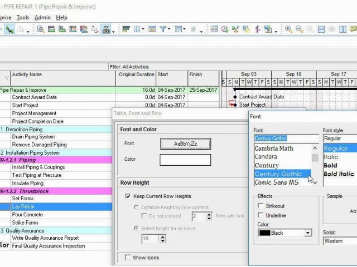Viewport: 357px width, 267px height.
Task: Select the Pour Concrete activity row
Action: tap(56, 215)
